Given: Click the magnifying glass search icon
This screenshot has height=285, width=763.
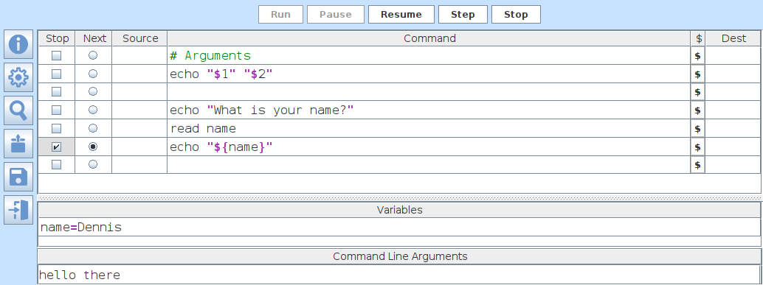Looking at the screenshot, I should (18, 110).
